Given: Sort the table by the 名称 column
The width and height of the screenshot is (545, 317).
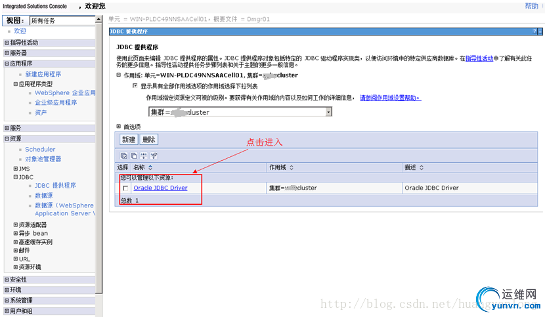Looking at the screenshot, I should pos(150,167).
